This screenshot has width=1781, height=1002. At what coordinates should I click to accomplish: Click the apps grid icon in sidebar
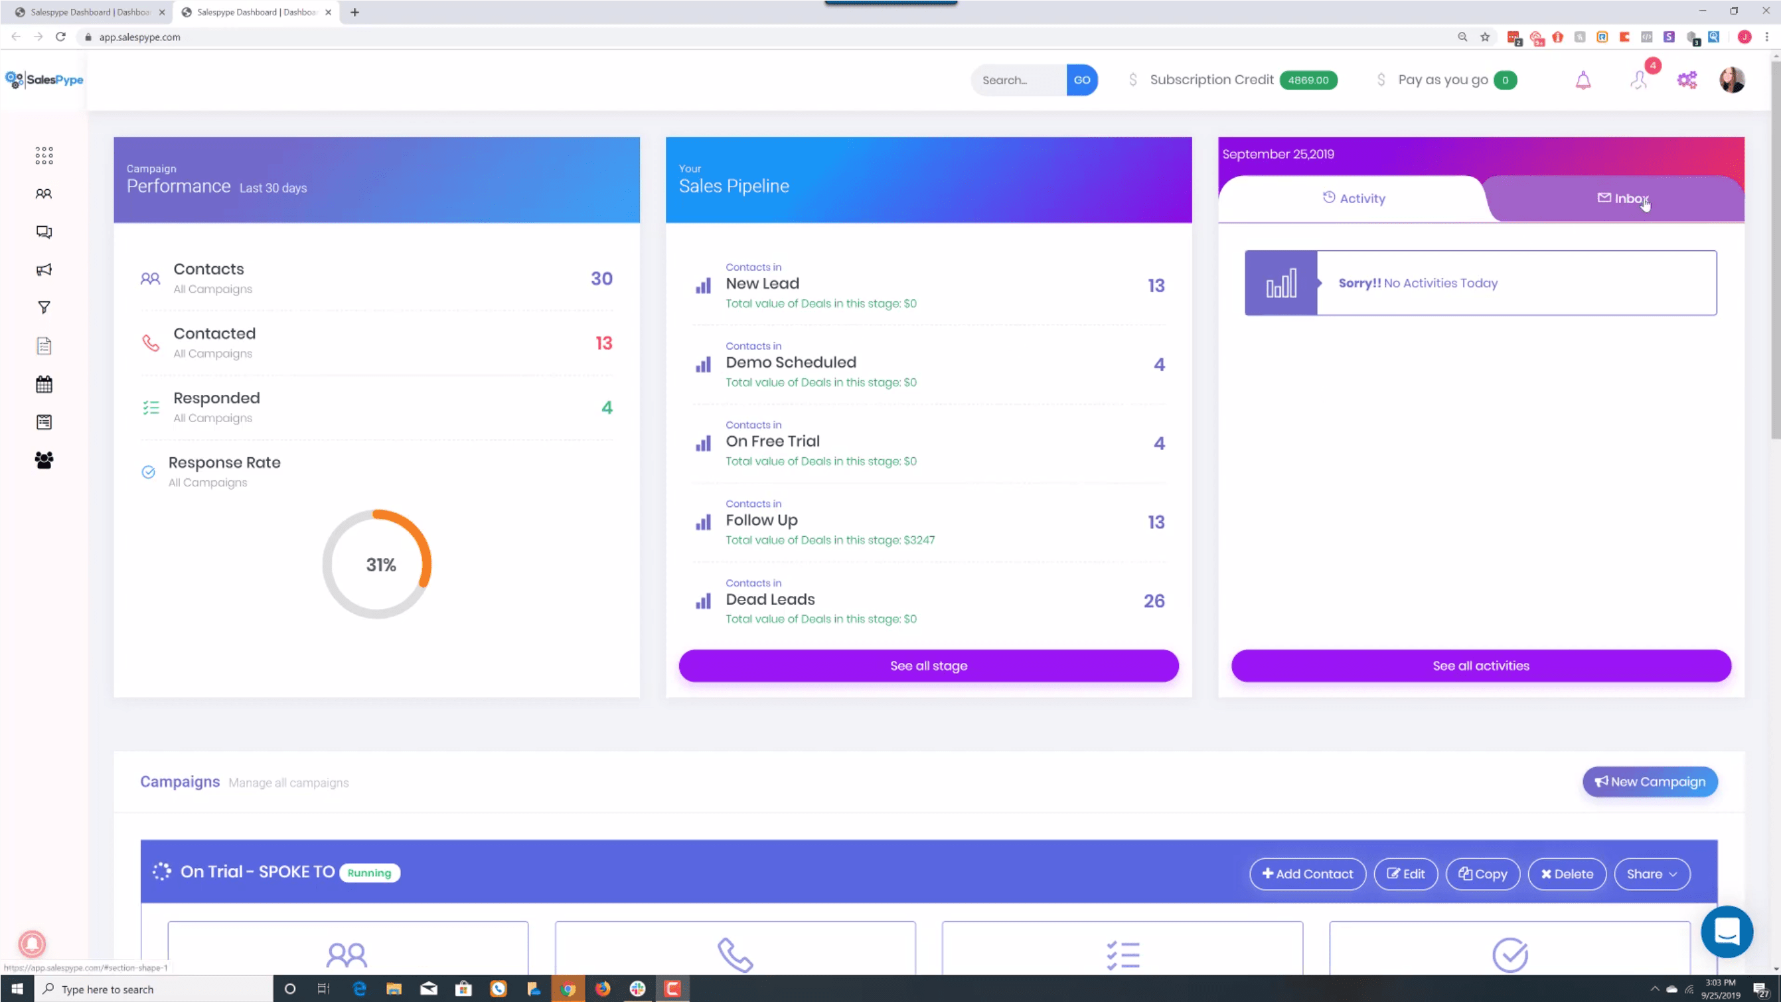pos(44,155)
